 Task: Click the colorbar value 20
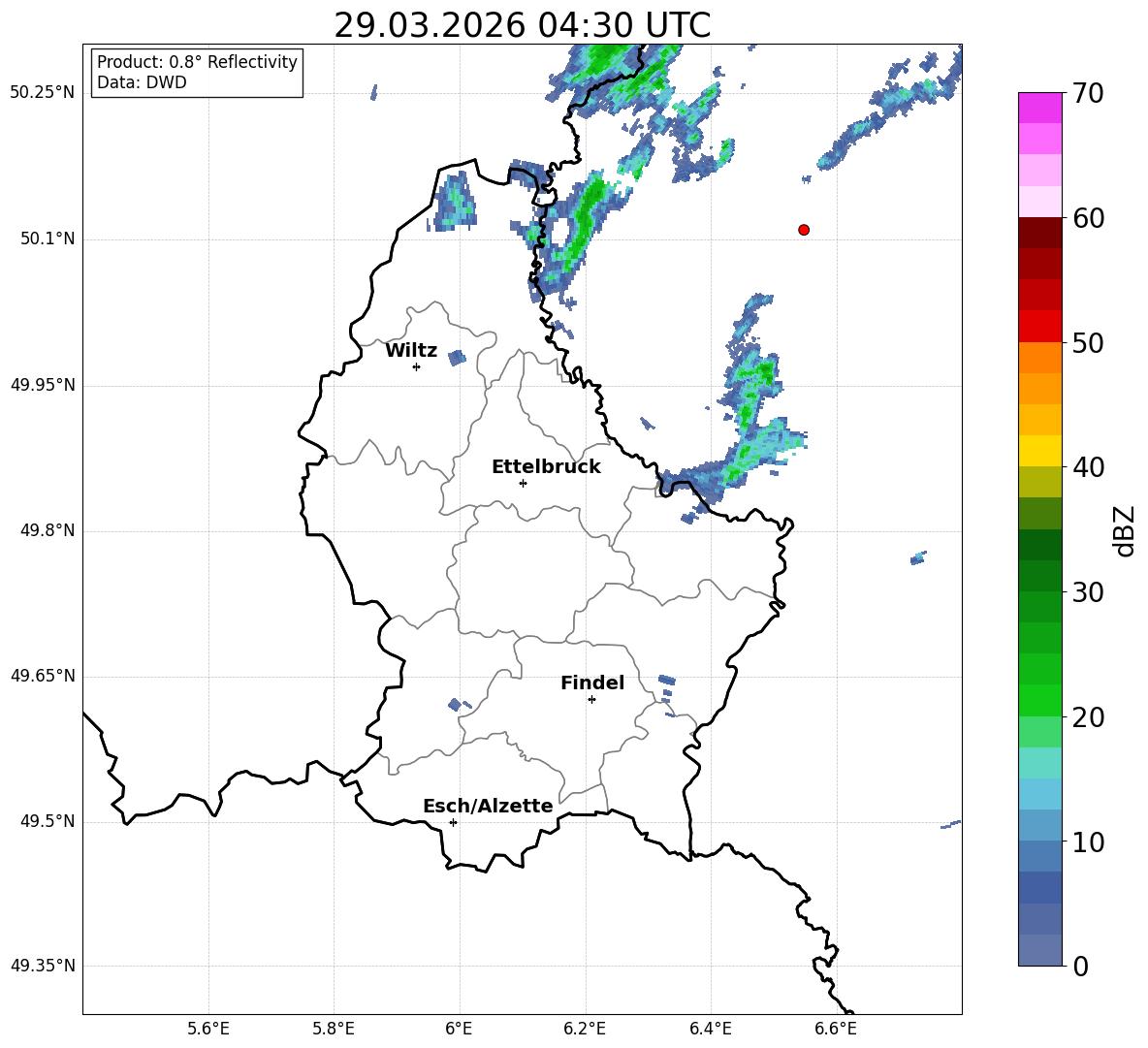1088,717
